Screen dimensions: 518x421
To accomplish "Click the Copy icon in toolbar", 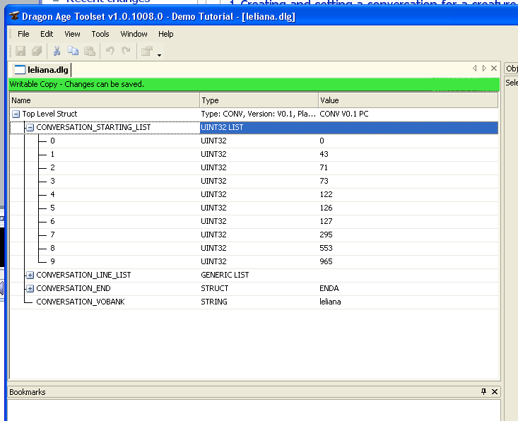I will tap(73, 51).
